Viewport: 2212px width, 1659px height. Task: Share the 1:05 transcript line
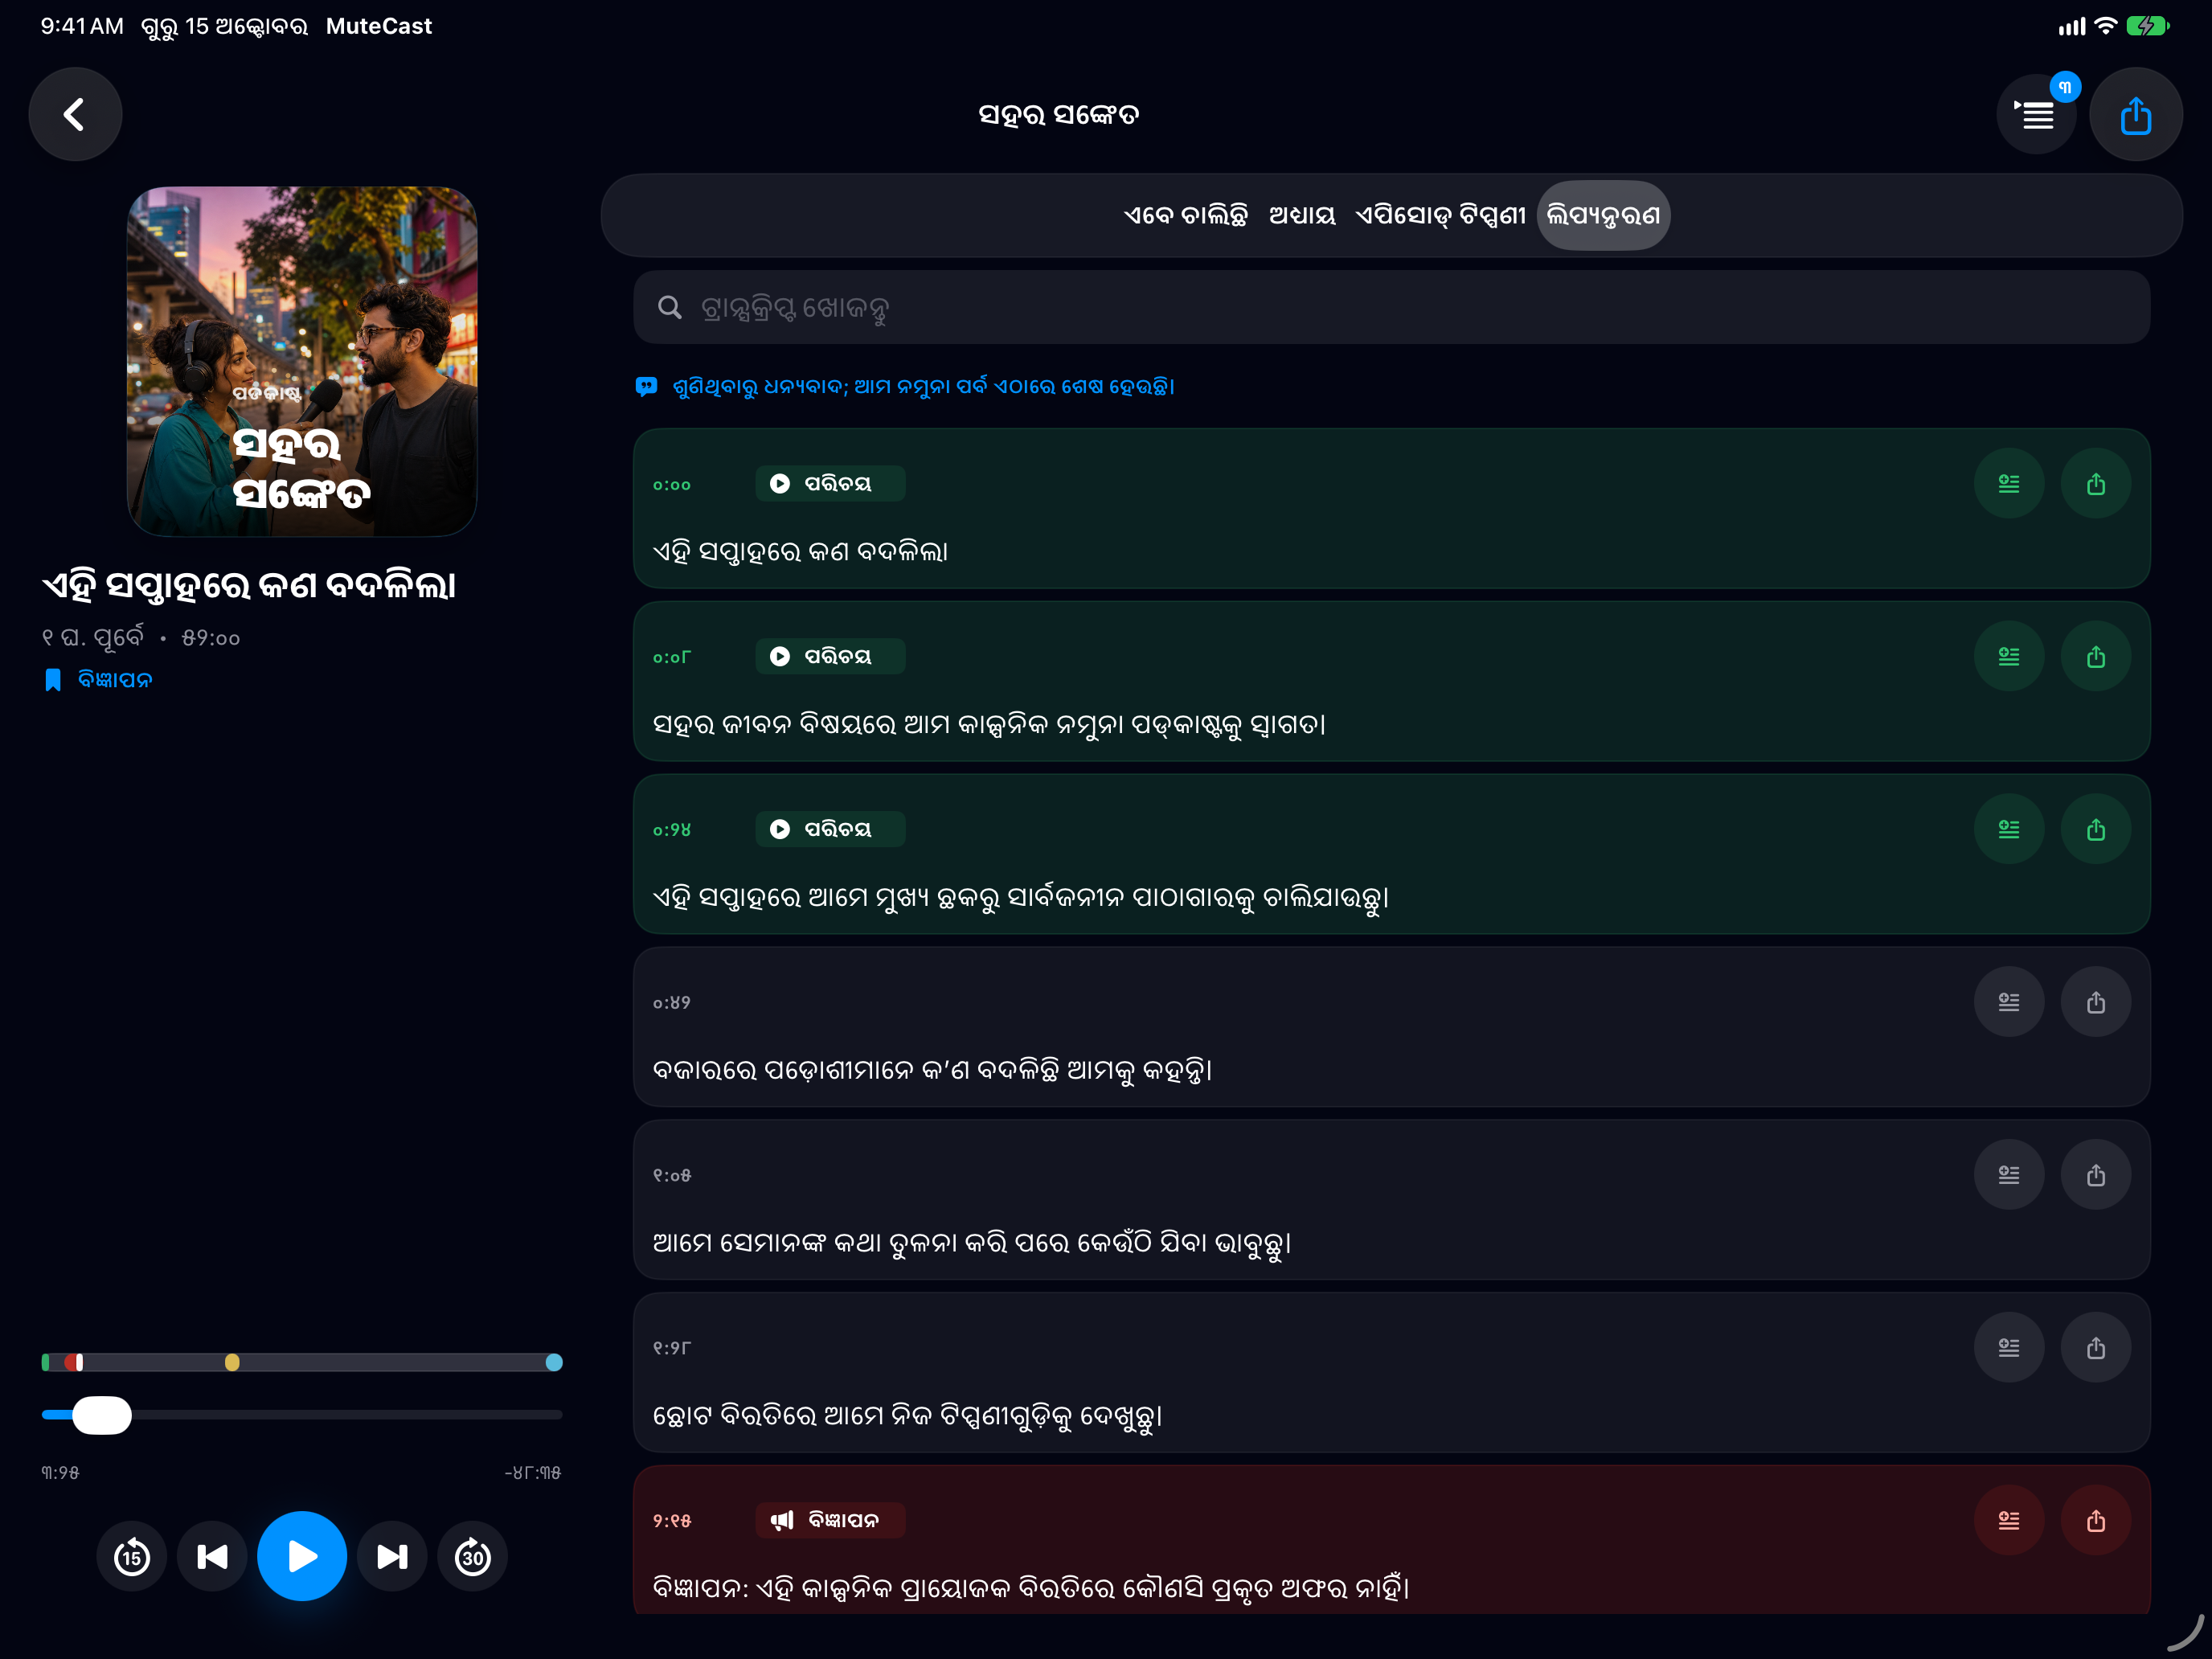2096,1175
